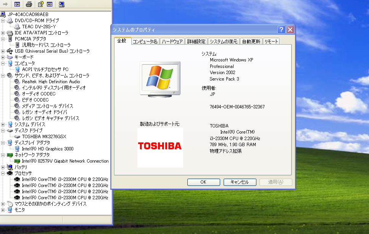Click the Scan for hardware changes toolbar icon

[61, 4]
